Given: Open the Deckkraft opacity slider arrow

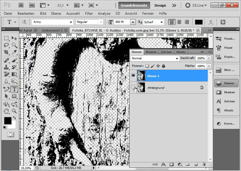Looking at the screenshot, I should click(x=209, y=58).
